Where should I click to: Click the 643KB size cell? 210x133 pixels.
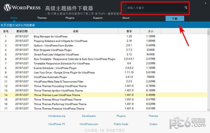150,54
